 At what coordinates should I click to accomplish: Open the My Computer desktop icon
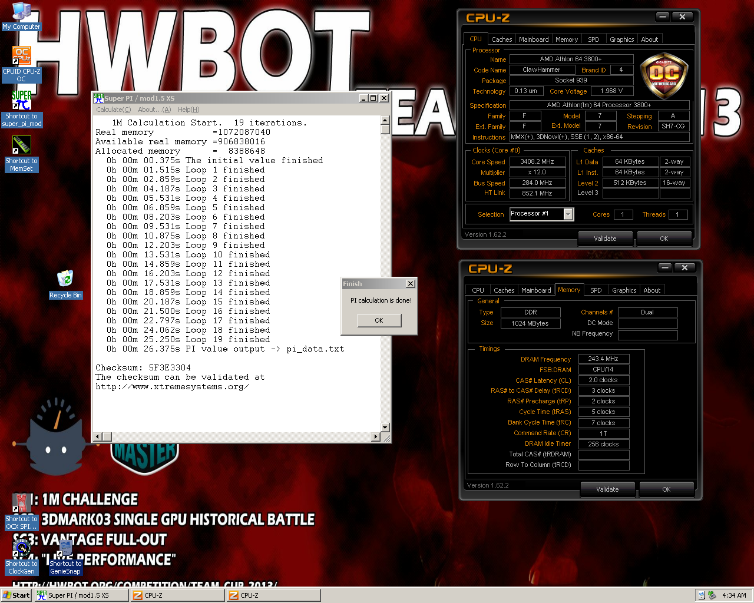[x=21, y=16]
